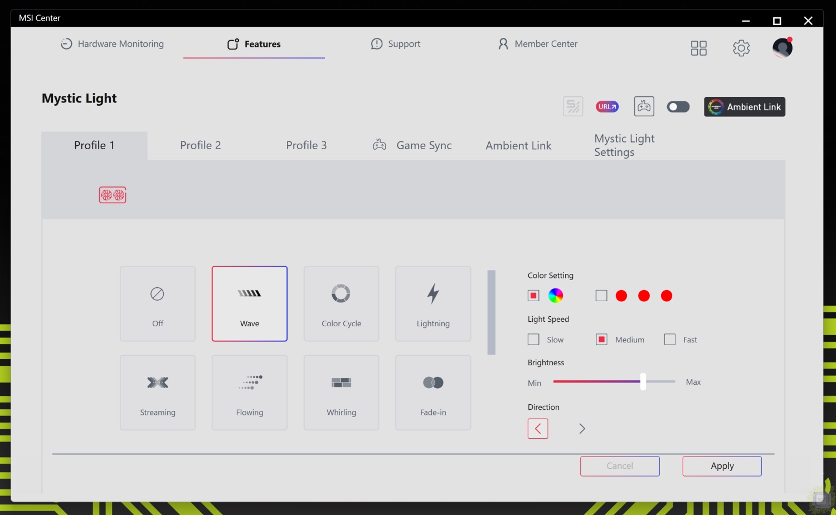Select the Lightning lighting effect
The image size is (836, 515).
(x=433, y=303)
